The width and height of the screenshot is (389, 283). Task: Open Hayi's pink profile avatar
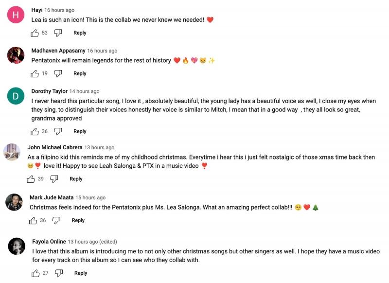[x=16, y=16]
